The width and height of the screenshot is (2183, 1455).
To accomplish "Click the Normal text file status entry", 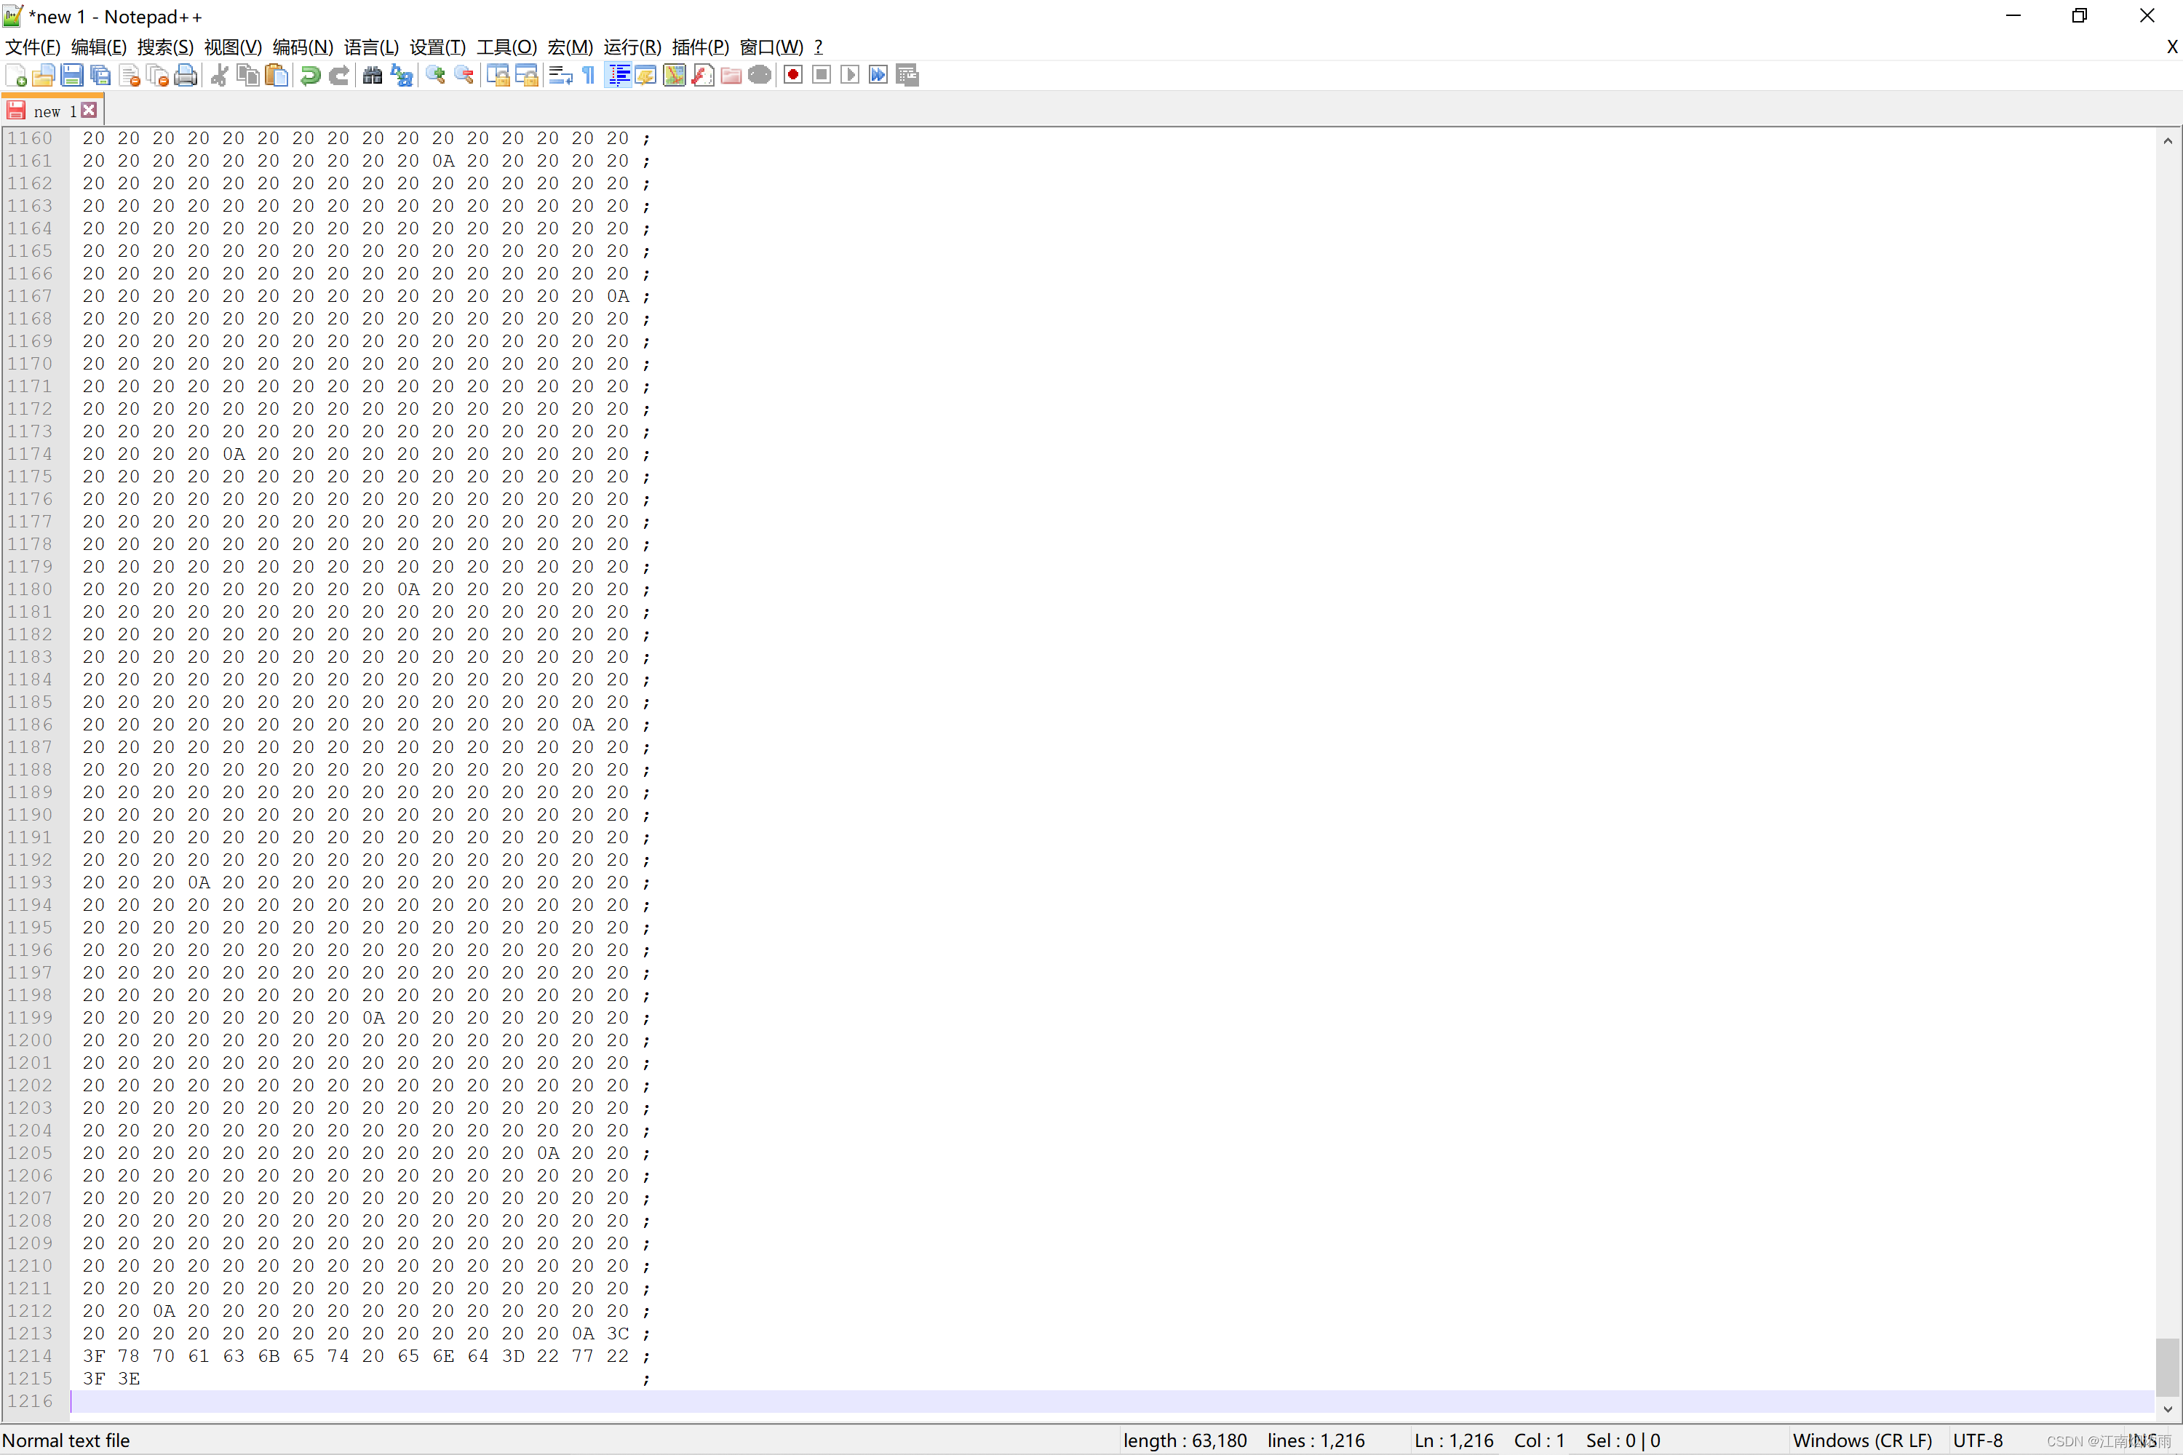I will [66, 1440].
